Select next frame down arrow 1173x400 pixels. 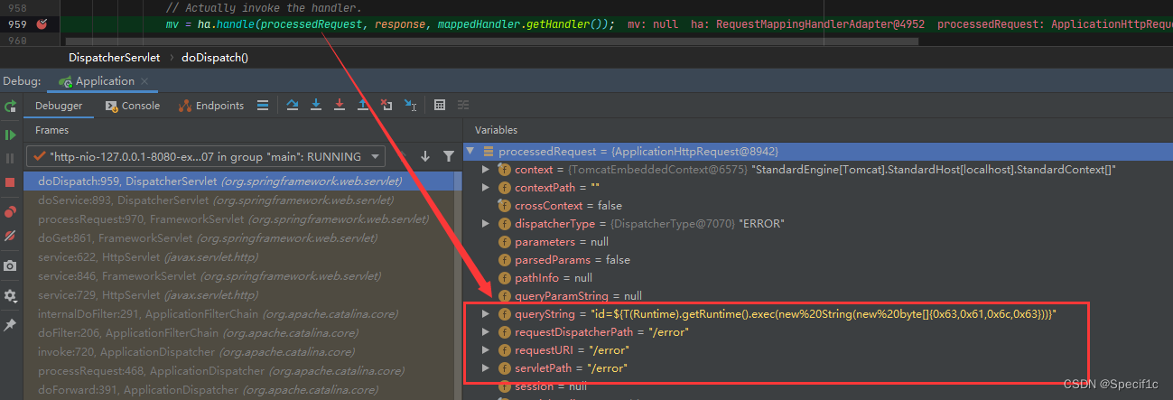(x=425, y=156)
